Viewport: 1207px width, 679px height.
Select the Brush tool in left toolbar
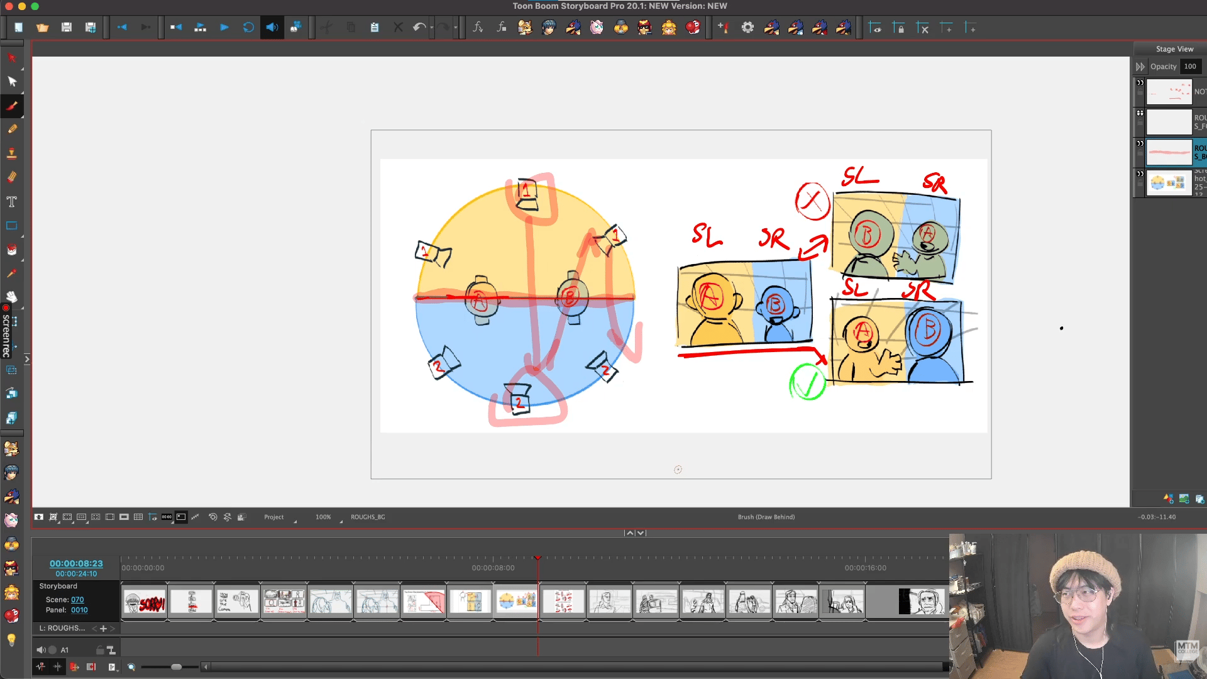(11, 106)
